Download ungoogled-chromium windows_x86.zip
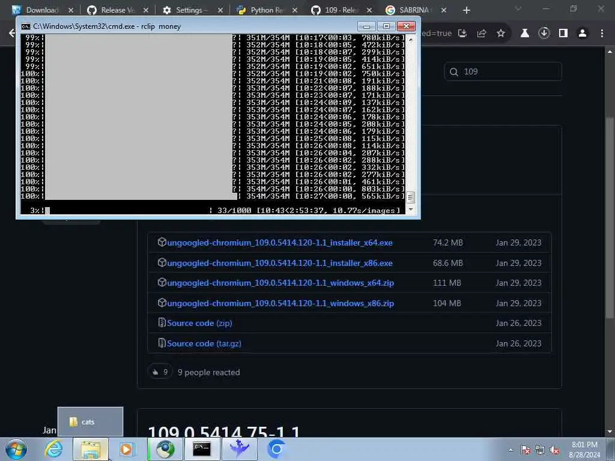Viewport: 615px width, 461px height. (280, 303)
